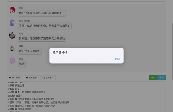
Task: Click the 总字数:641 text in the dialog
Action: (x=60, y=52)
